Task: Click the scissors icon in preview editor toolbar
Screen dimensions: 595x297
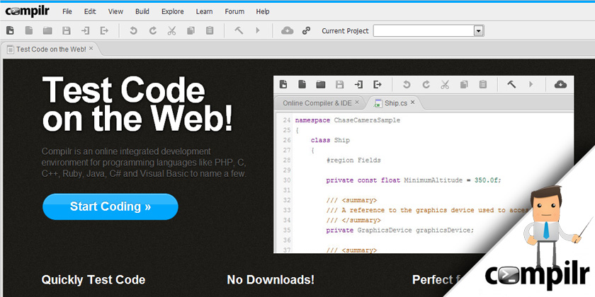Action: coord(445,84)
